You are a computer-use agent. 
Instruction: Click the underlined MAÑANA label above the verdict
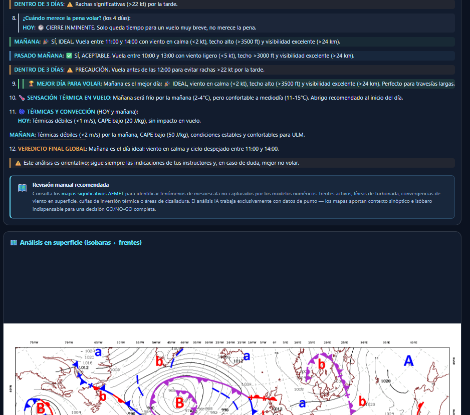[23, 135]
